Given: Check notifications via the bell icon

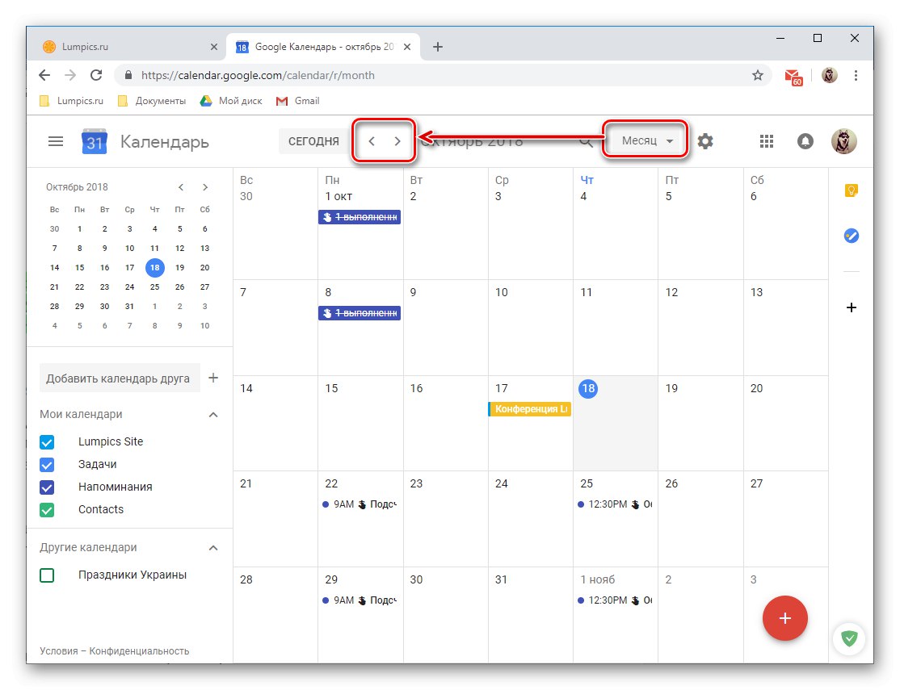Looking at the screenshot, I should click(x=805, y=140).
